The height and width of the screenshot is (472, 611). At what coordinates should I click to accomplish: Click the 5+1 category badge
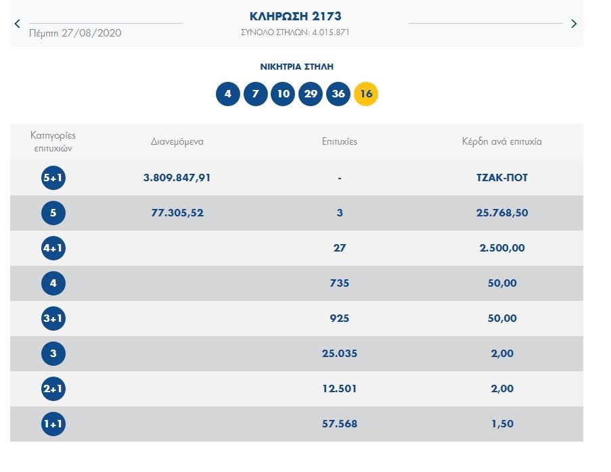pyautogui.click(x=53, y=178)
